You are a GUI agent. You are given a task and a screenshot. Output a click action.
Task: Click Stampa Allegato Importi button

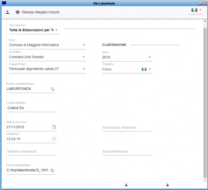[40, 12]
